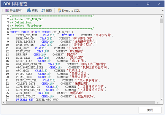Image resolution: width=165 pixels, height=115 pixels.
Task: Open Find using the binoculars icon
Action: coord(29,10)
